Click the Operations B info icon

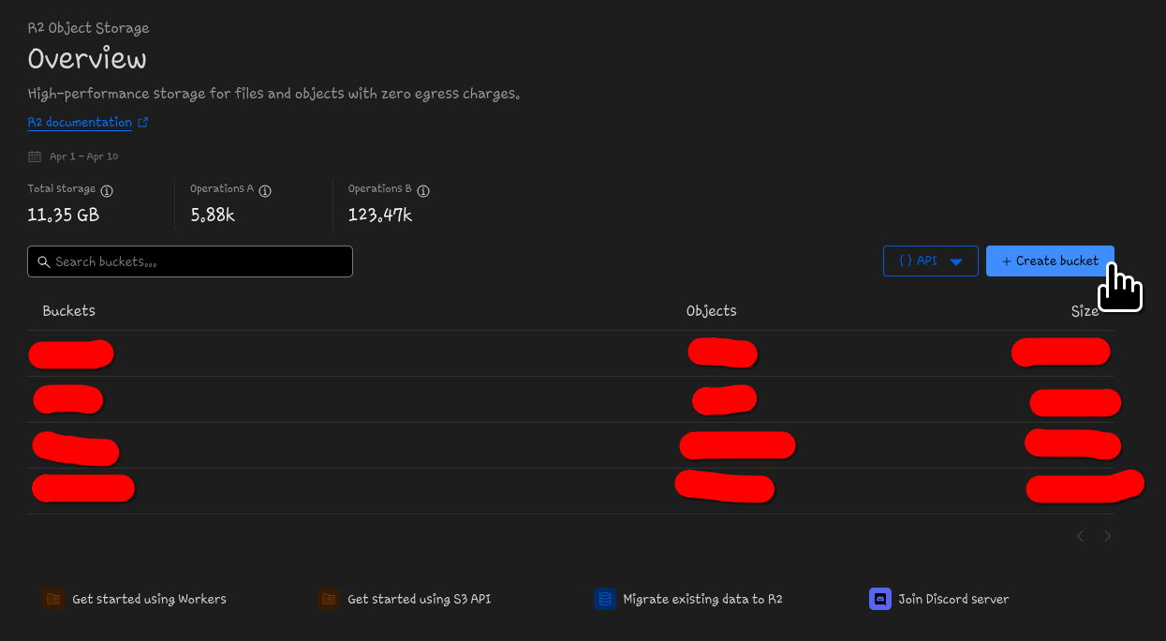click(x=423, y=190)
